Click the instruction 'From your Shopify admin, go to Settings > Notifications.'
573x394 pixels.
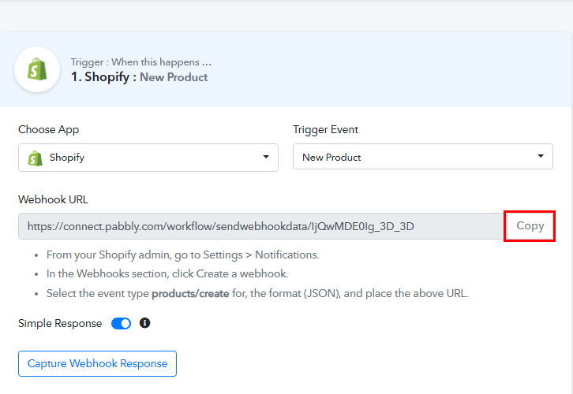coord(183,255)
